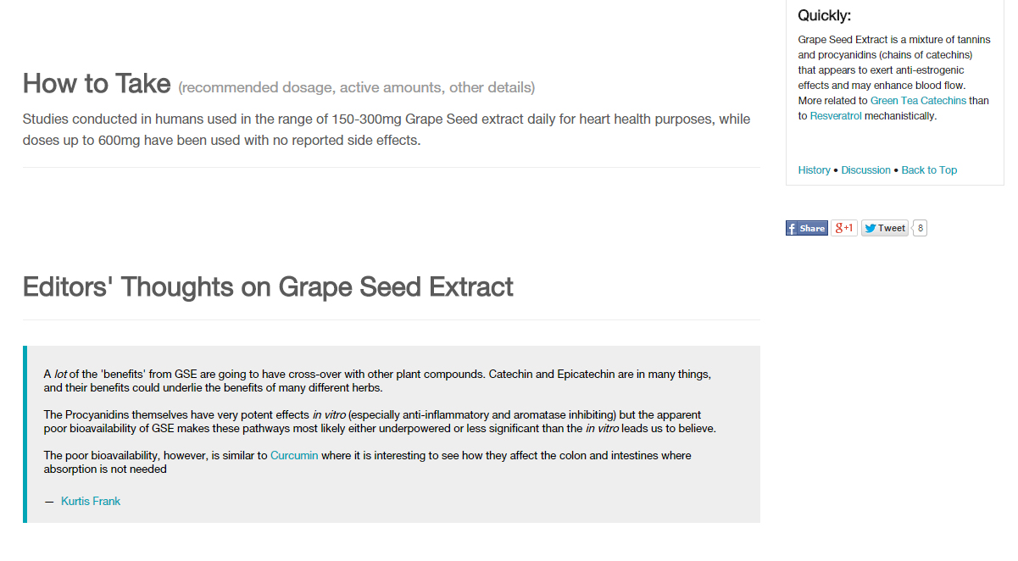Open the Resveratrol link

(836, 116)
